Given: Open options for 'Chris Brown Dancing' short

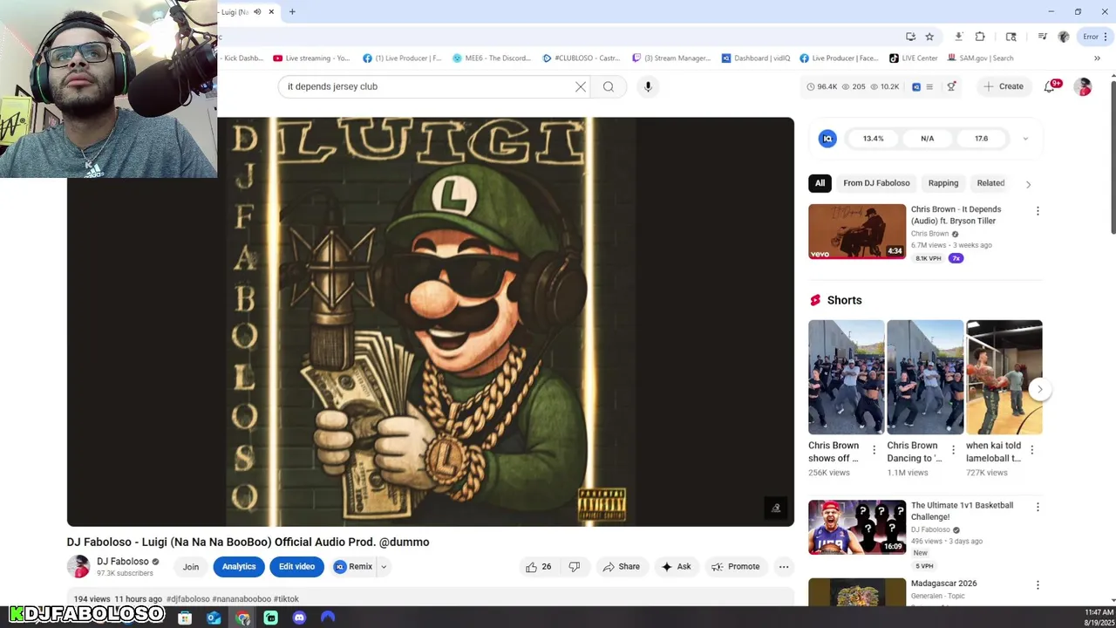Looking at the screenshot, I should click(x=953, y=450).
